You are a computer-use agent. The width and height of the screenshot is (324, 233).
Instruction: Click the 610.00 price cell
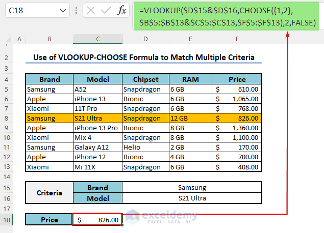[237, 89]
